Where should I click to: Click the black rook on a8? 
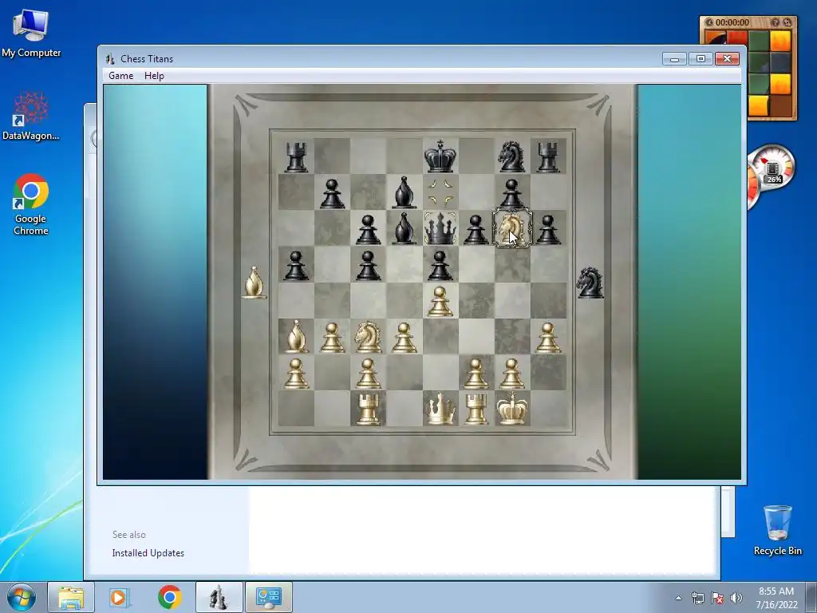[296, 157]
